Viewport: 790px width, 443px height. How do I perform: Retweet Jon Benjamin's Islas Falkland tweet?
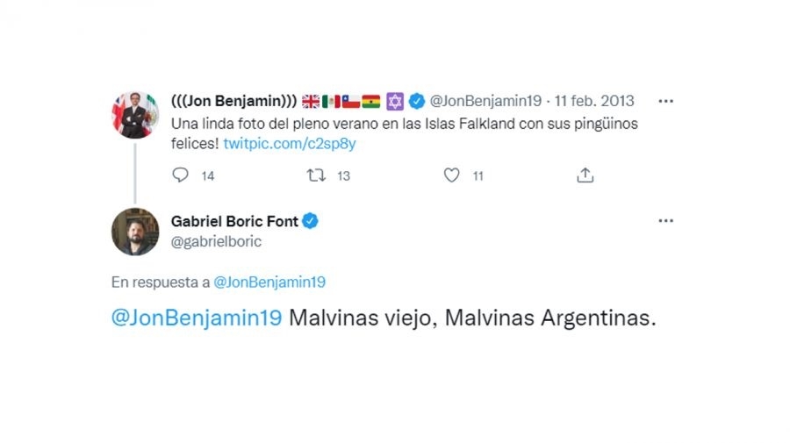(x=316, y=175)
